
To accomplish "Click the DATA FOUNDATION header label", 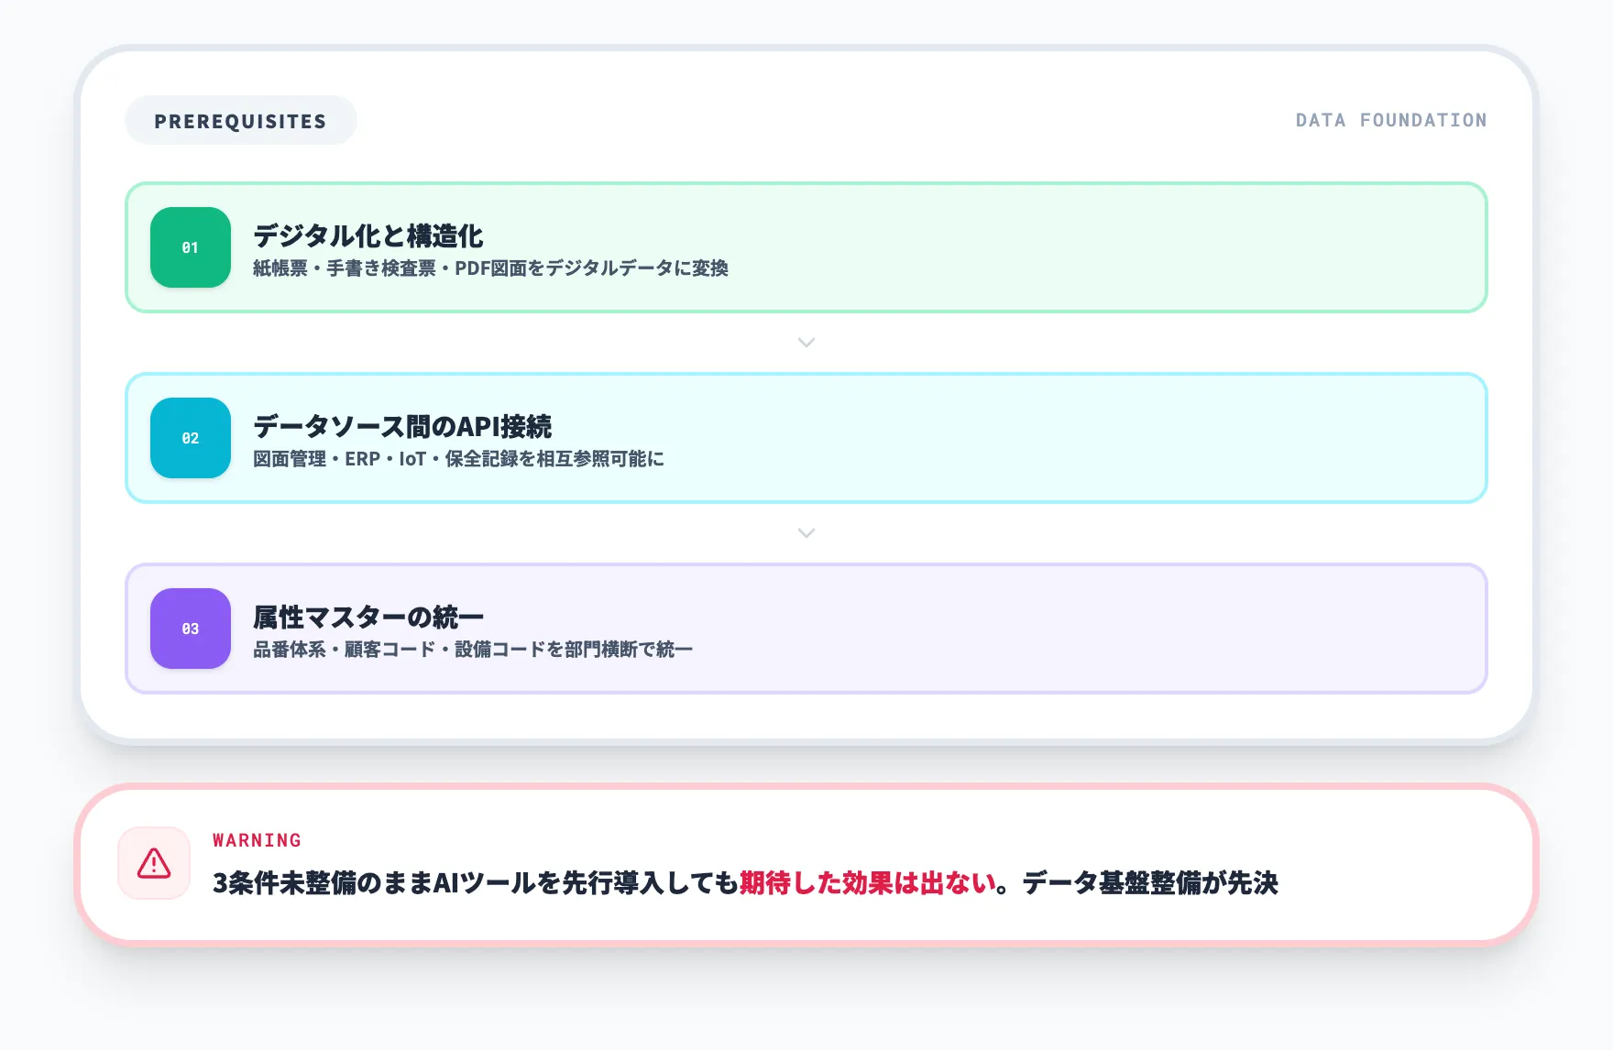I will pyautogui.click(x=1391, y=119).
